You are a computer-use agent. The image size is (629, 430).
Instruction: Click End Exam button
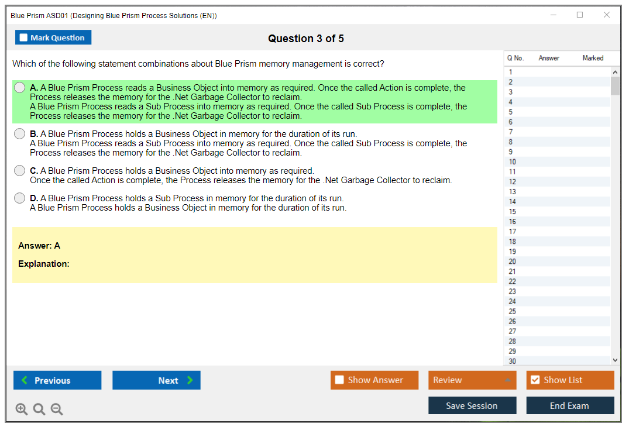tap(570, 406)
